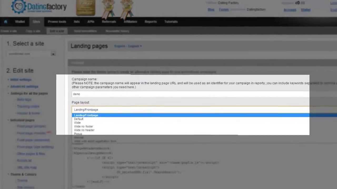Open the Header & footer sidebar link
Screen dimensions: 337x189
28,113
